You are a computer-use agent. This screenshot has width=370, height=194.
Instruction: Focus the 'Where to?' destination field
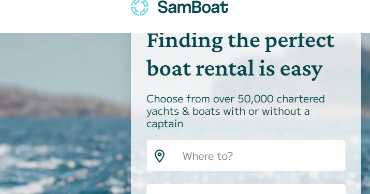pos(246,156)
